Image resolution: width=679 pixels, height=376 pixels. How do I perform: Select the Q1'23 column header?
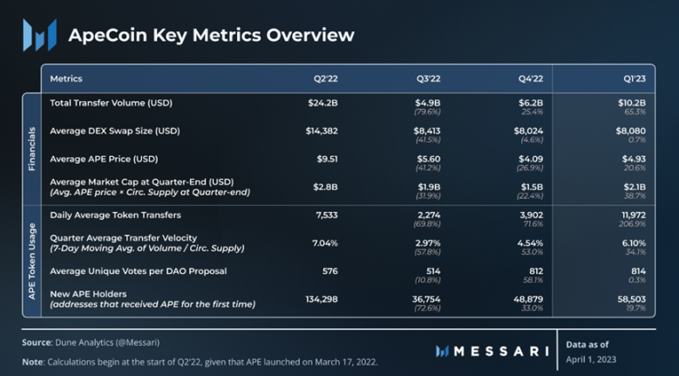[x=635, y=79]
